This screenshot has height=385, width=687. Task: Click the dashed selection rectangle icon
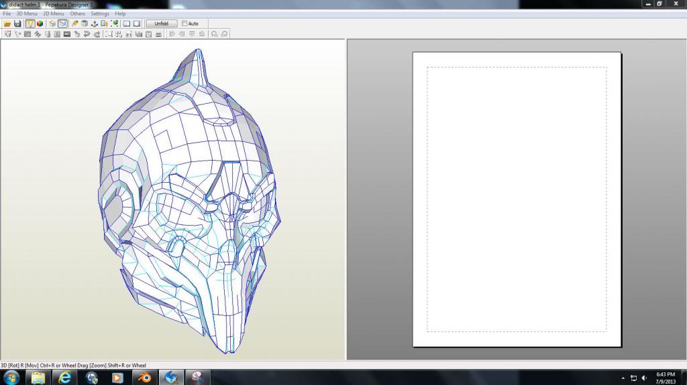click(108, 34)
